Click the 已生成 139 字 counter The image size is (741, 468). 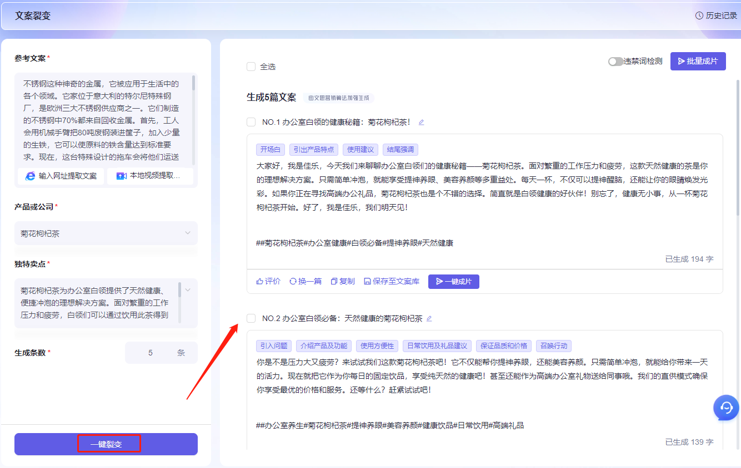pos(689,442)
